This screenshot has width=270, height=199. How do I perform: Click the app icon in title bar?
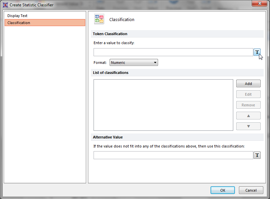click(x=5, y=5)
